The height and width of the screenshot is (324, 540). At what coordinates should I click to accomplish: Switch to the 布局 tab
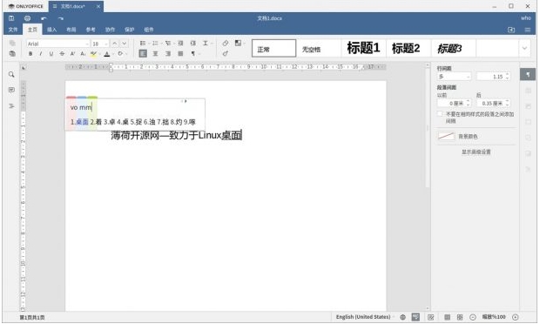coord(71,30)
